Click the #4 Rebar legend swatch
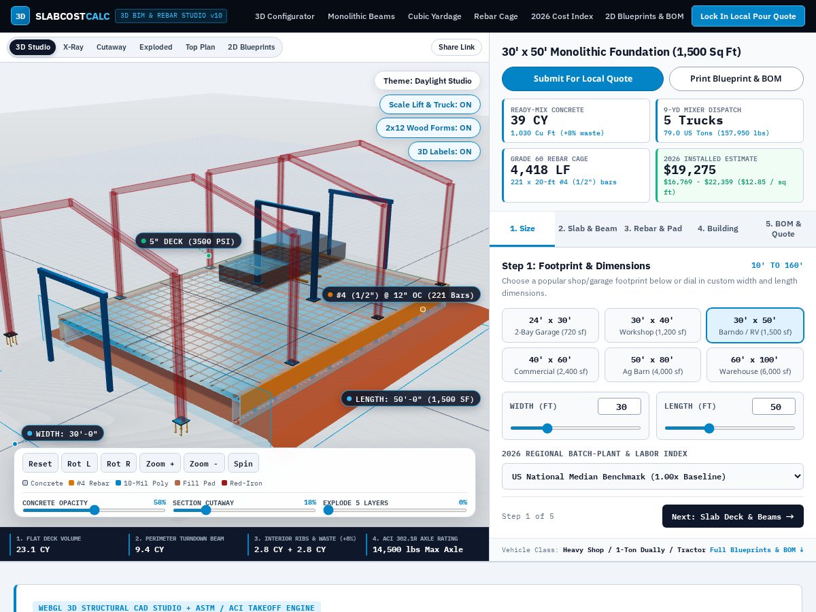This screenshot has height=612, width=816. tap(71, 483)
